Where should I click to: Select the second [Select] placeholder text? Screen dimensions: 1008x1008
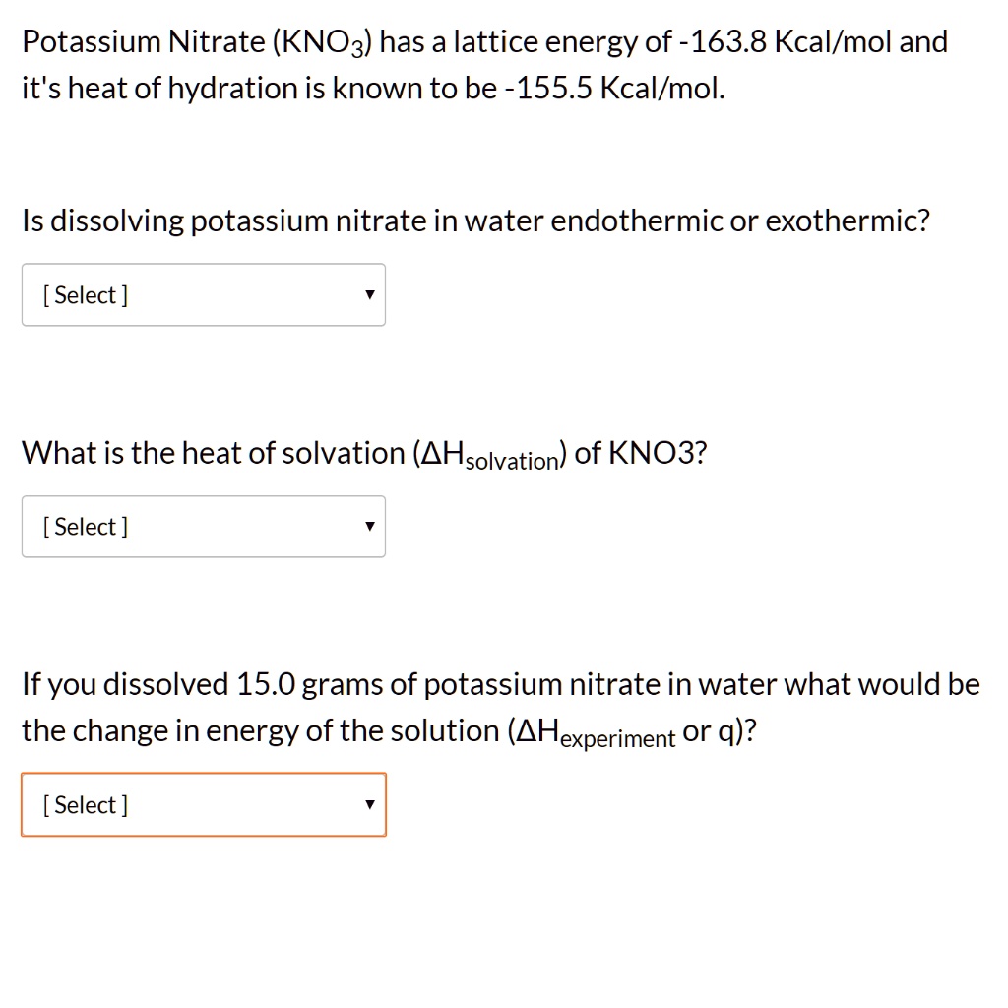point(84,526)
